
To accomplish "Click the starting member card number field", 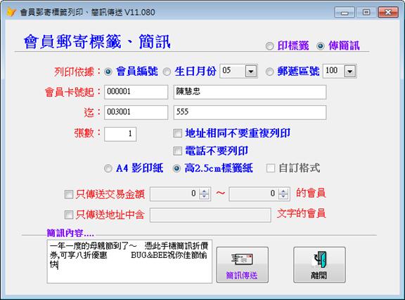I will click(x=136, y=92).
